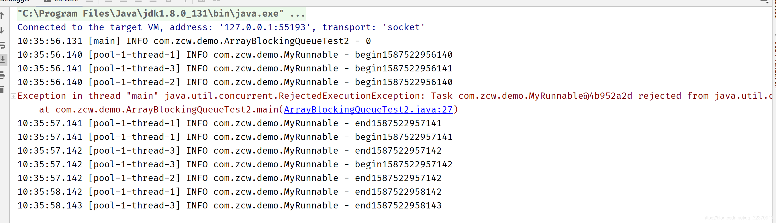Select thread-1 line with begin1587522956140
Viewport: 776px width, 223px height.
pyautogui.click(x=235, y=55)
